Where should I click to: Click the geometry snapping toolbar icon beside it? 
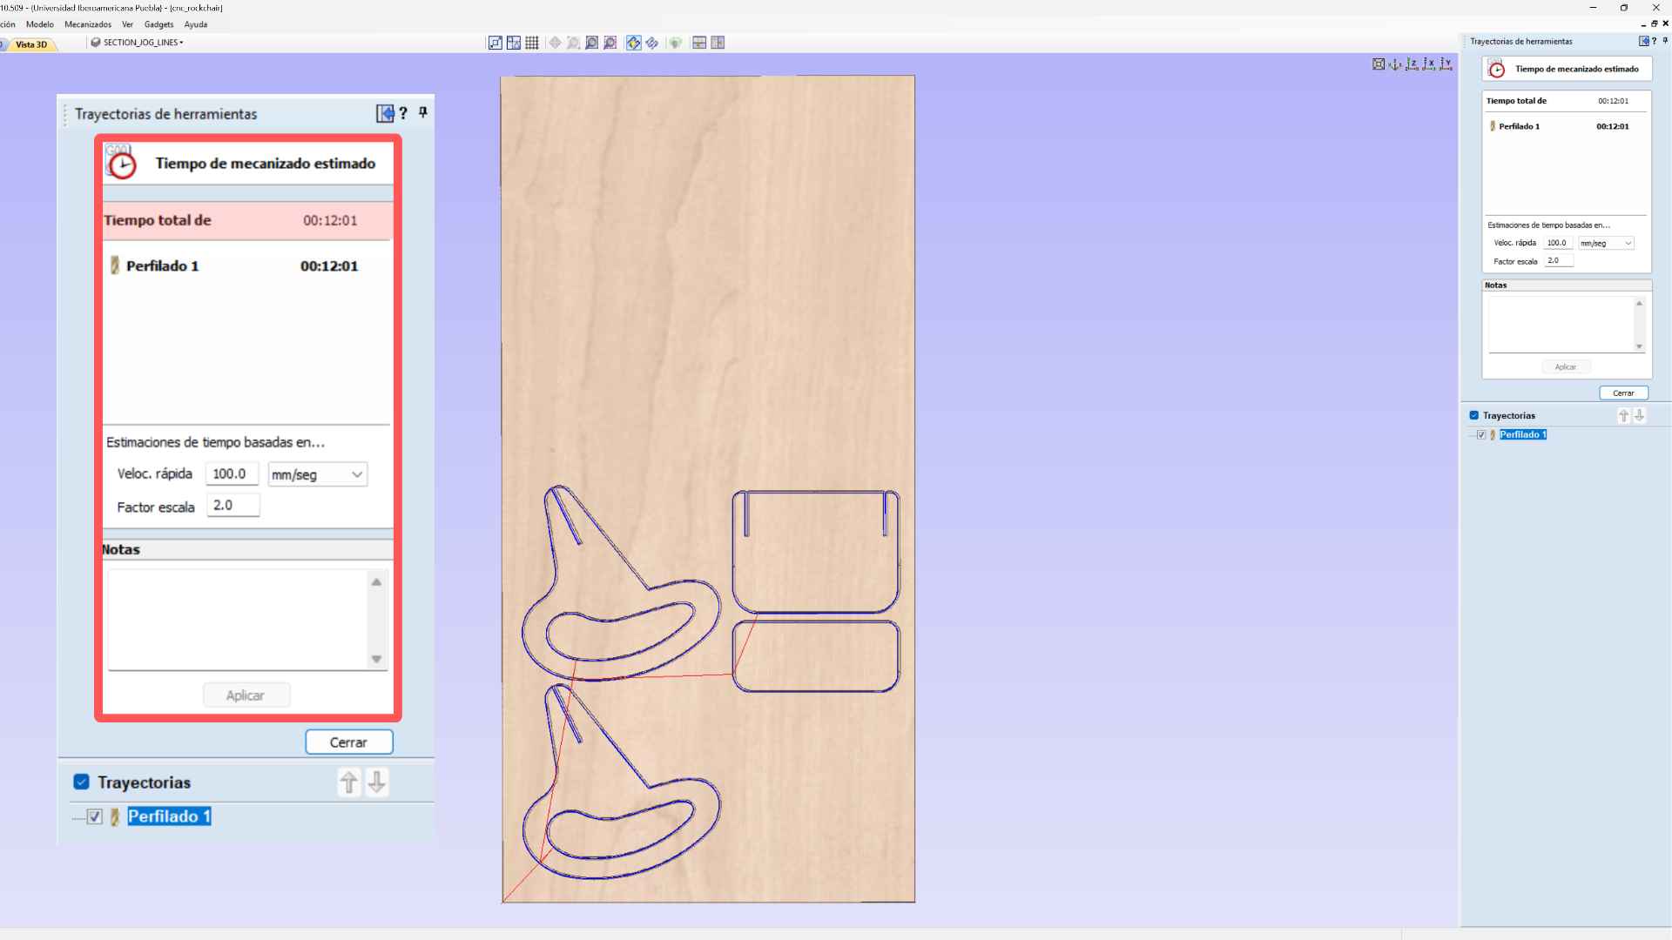514,43
